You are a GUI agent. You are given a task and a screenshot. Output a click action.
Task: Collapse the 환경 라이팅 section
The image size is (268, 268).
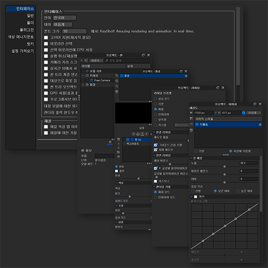154,132
